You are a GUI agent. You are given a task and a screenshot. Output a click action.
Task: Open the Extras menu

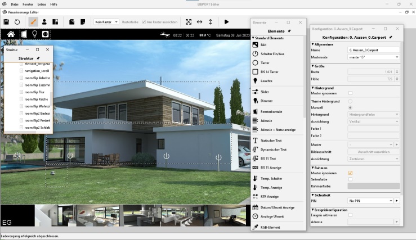(42, 4)
